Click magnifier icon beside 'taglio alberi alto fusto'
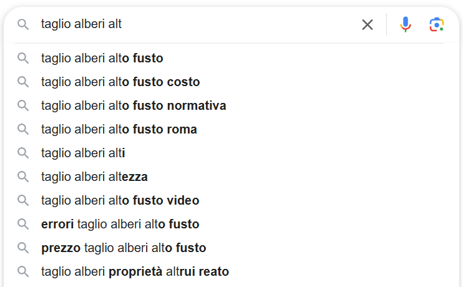The width and height of the screenshot is (463, 287). (23, 59)
